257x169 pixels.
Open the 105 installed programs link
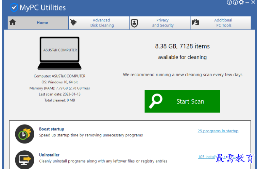point(218,157)
